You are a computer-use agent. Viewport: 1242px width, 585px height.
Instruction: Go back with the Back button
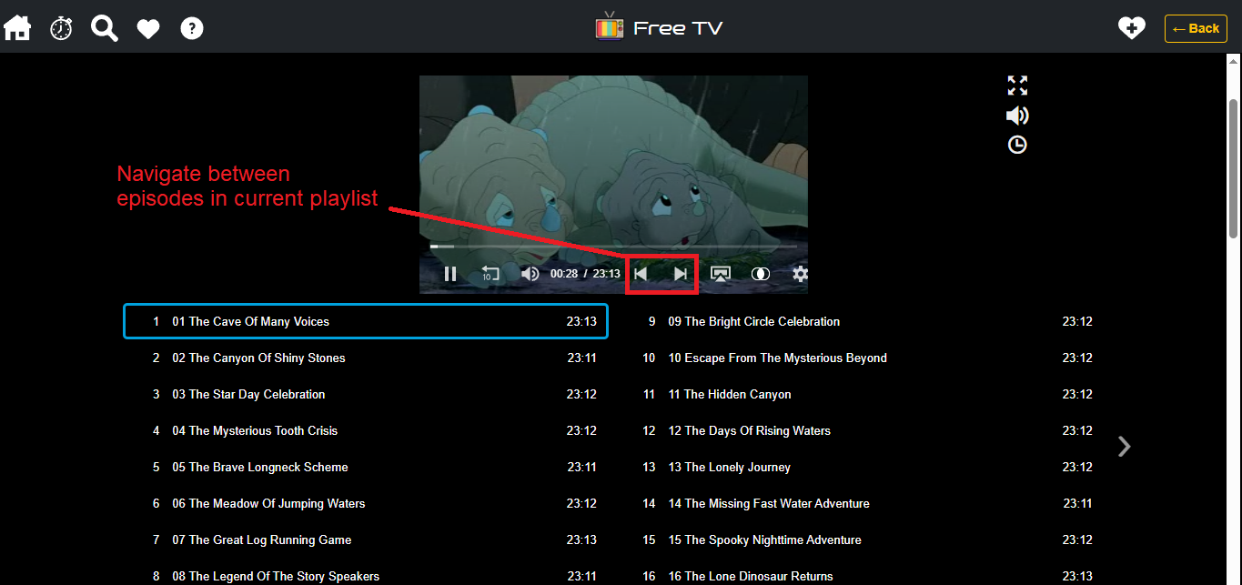(x=1196, y=28)
